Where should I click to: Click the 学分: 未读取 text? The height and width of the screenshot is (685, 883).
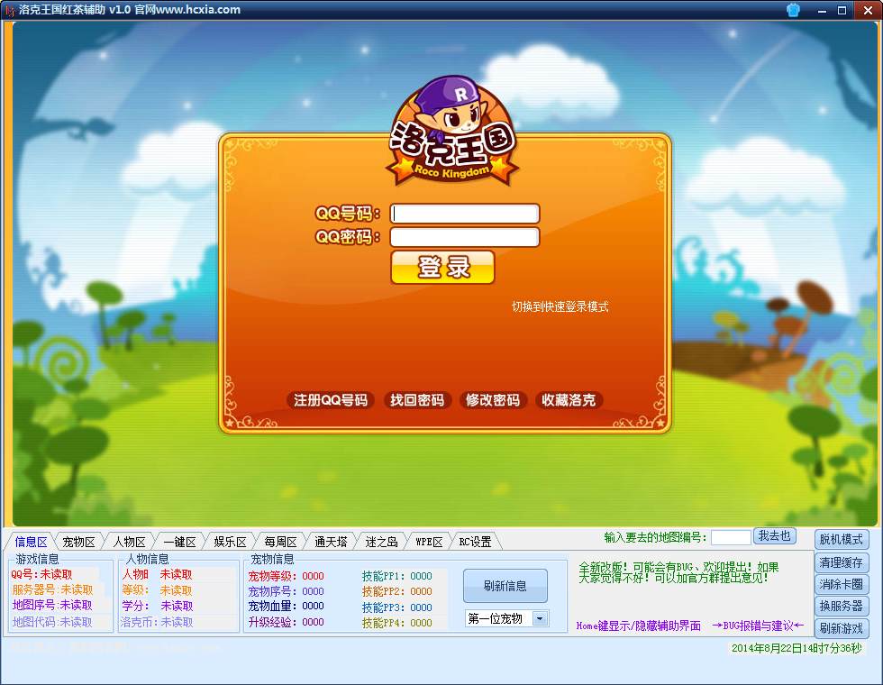tap(157, 606)
